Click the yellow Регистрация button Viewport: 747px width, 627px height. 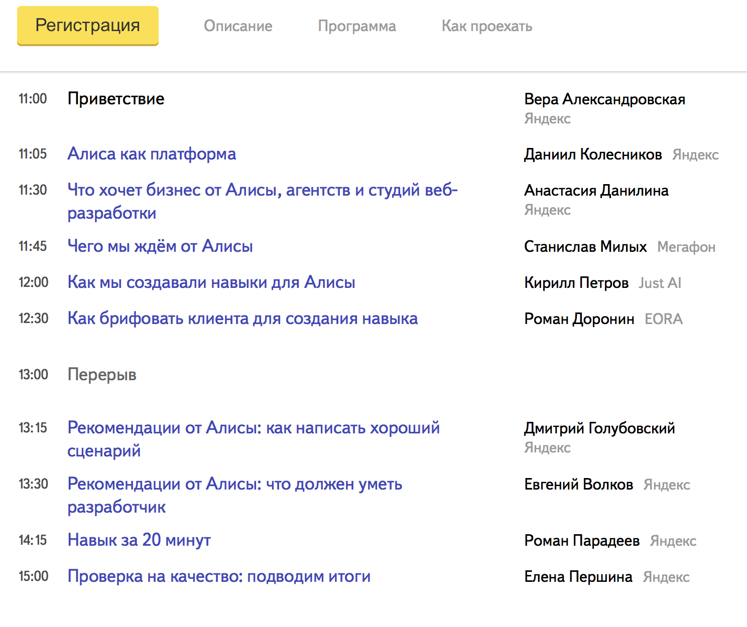click(x=88, y=26)
